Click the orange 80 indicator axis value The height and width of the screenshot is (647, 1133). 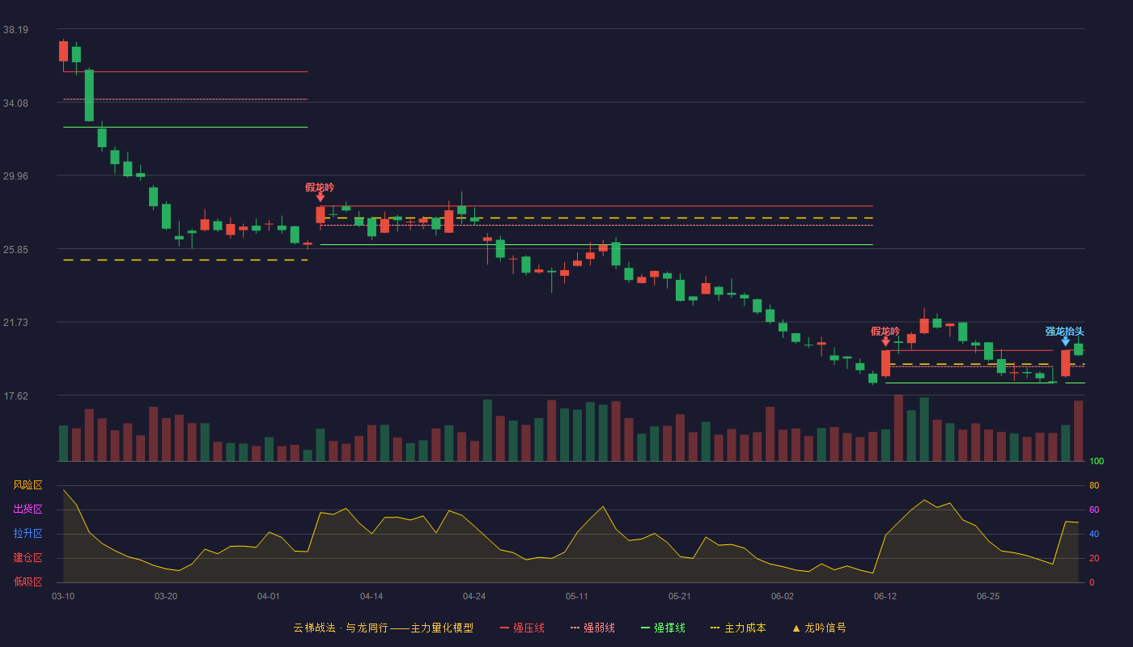click(1094, 485)
